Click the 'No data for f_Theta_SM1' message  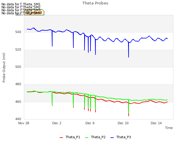tap(21, 4)
